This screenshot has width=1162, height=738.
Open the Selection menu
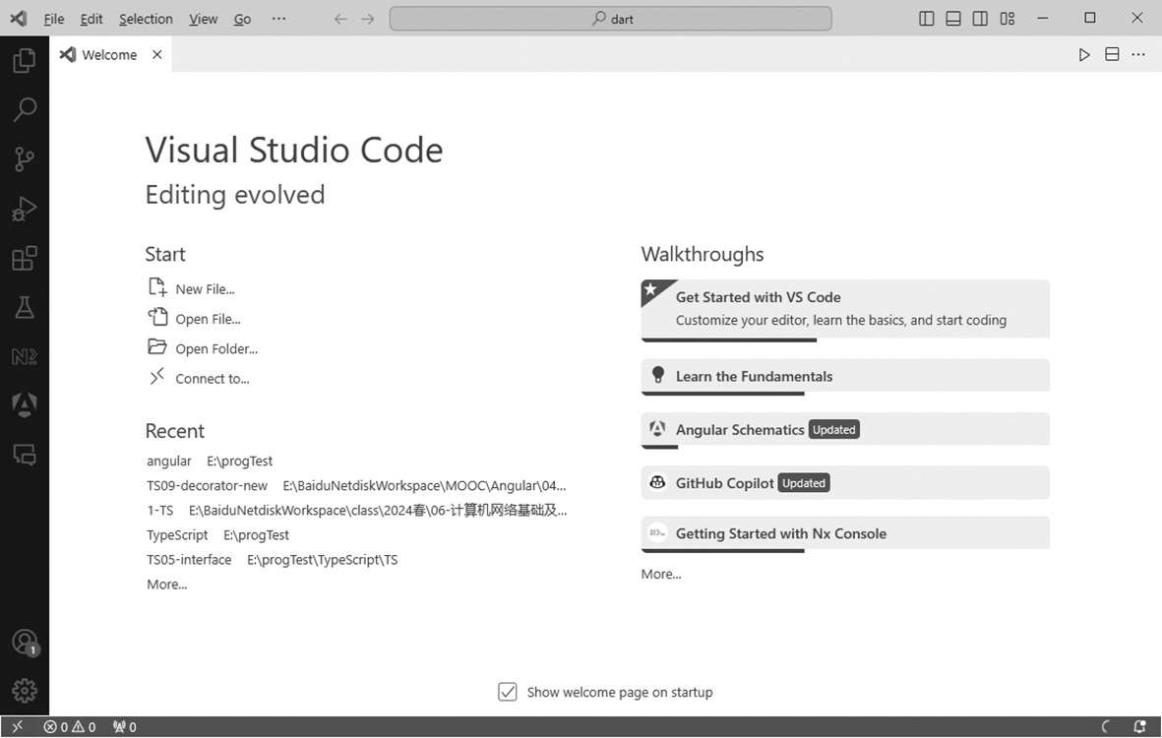point(146,19)
